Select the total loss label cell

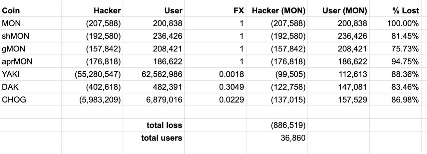[x=154, y=125]
